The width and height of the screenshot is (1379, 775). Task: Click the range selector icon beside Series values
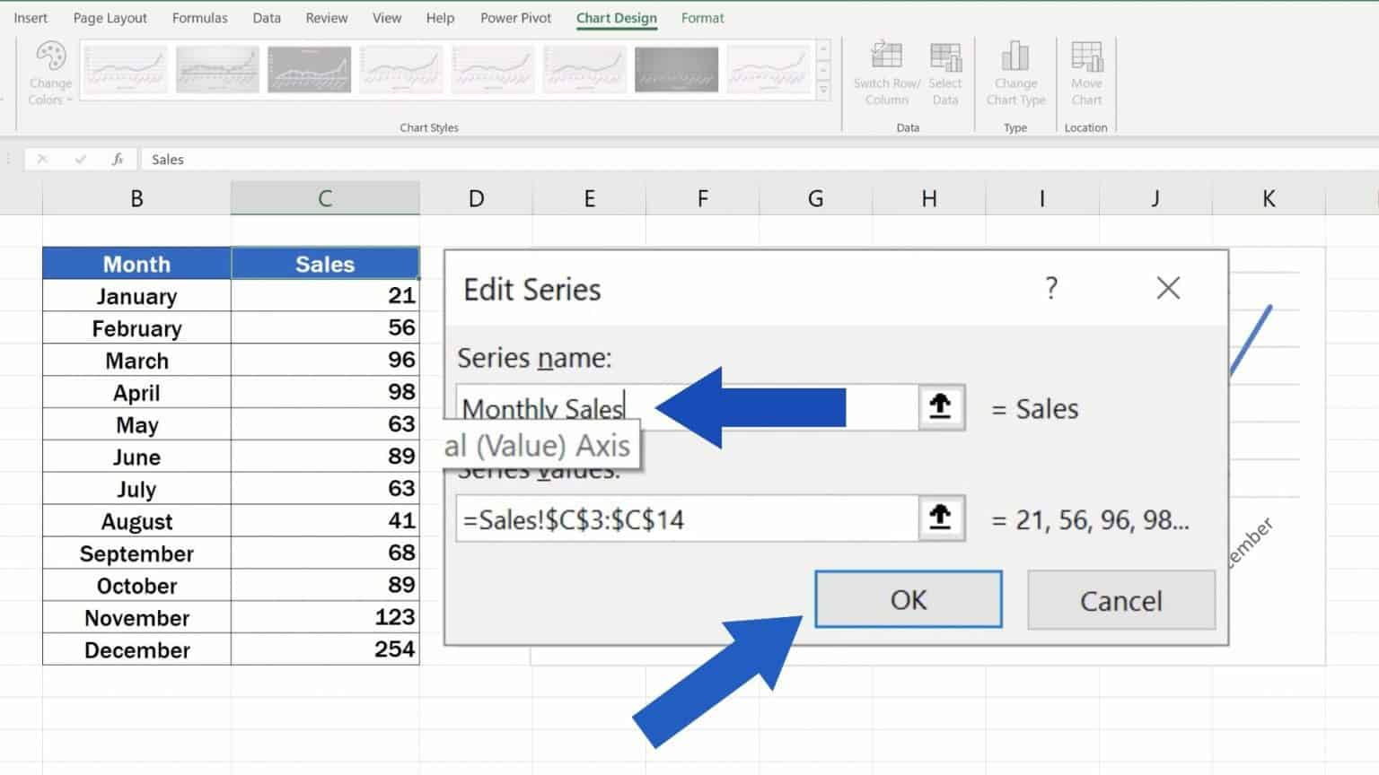pyautogui.click(x=939, y=518)
